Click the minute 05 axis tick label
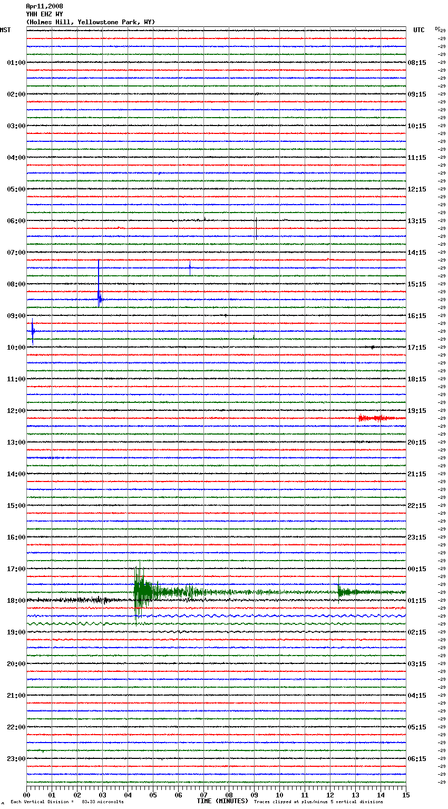 pos(153,795)
